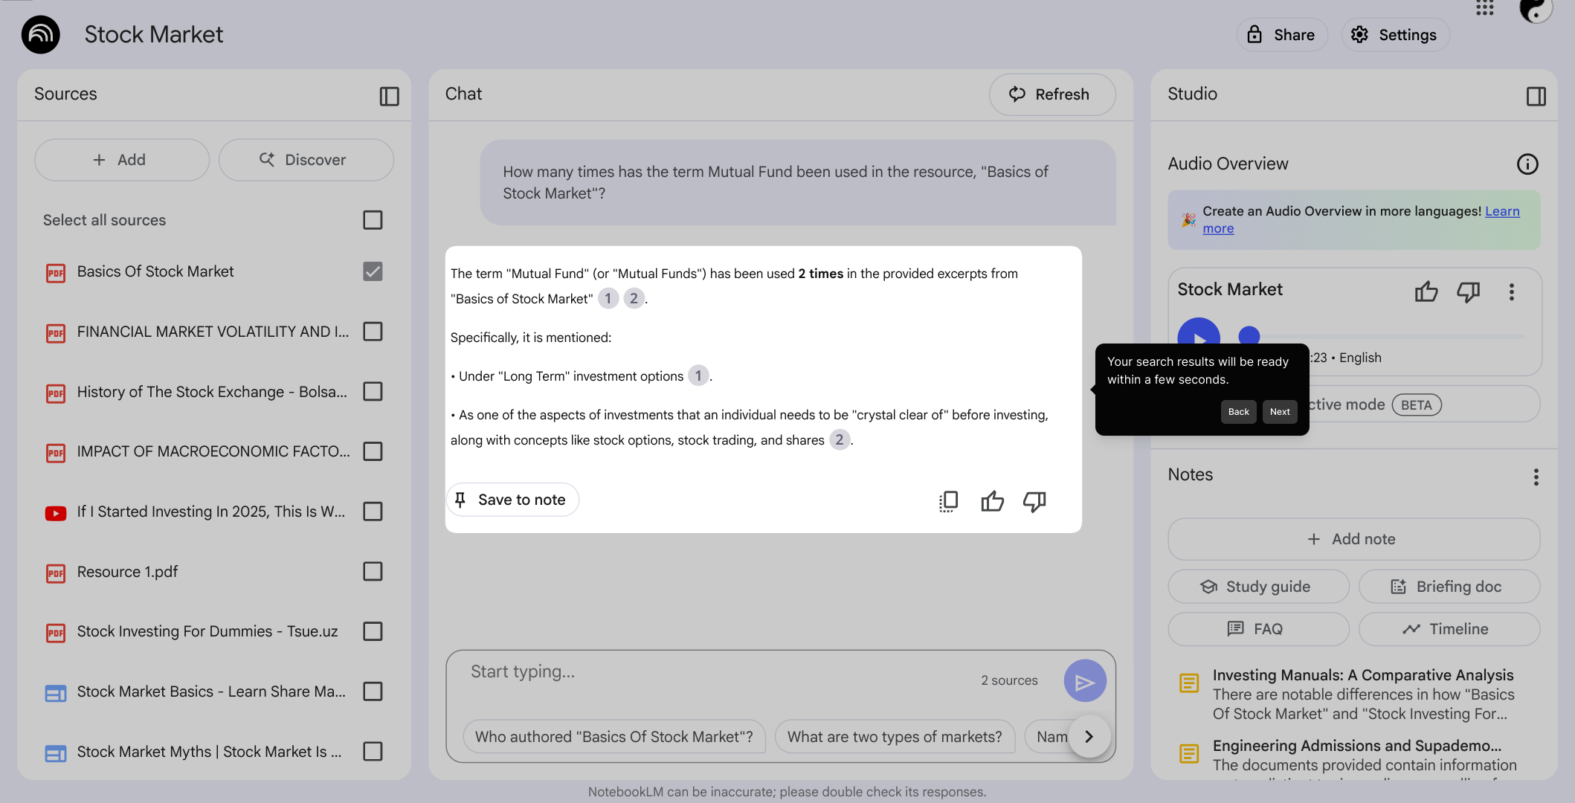
Task: Refresh the chat
Action: (1051, 94)
